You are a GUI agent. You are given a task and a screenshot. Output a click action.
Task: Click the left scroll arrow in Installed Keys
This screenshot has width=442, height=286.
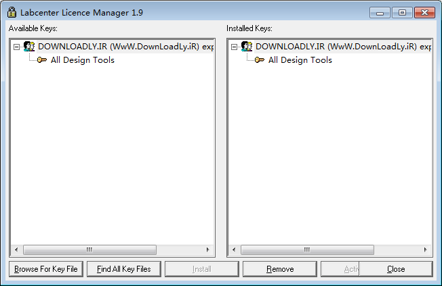click(234, 249)
